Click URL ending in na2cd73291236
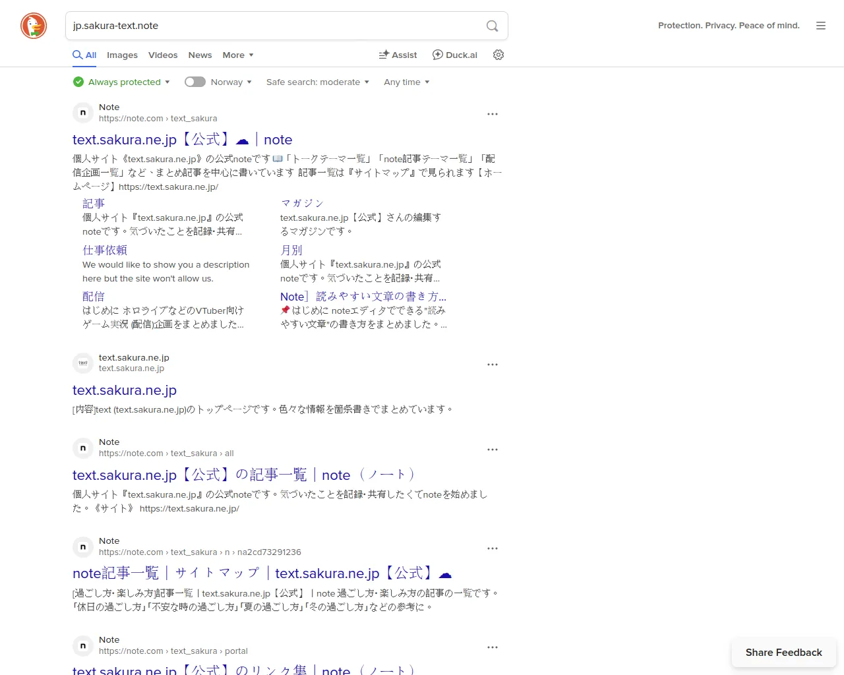The width and height of the screenshot is (844, 675). coord(200,552)
